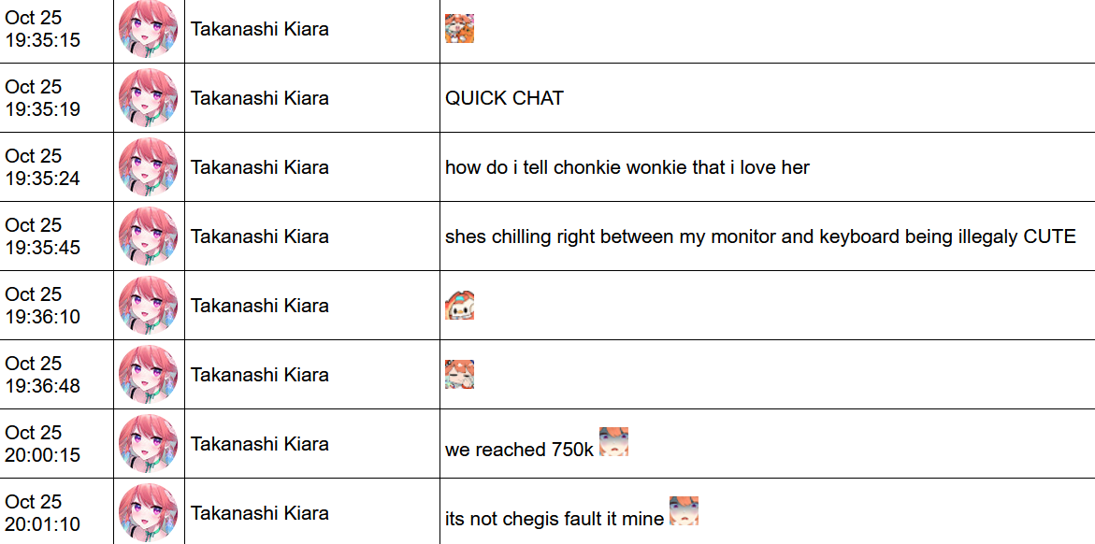Click the Oct 25 19:36:48 timestamp
Screen dimensions: 1095x544
click(x=43, y=374)
